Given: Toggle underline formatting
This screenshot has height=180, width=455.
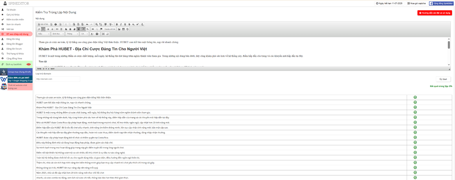Looking at the screenshot, I should [x=125, y=24].
